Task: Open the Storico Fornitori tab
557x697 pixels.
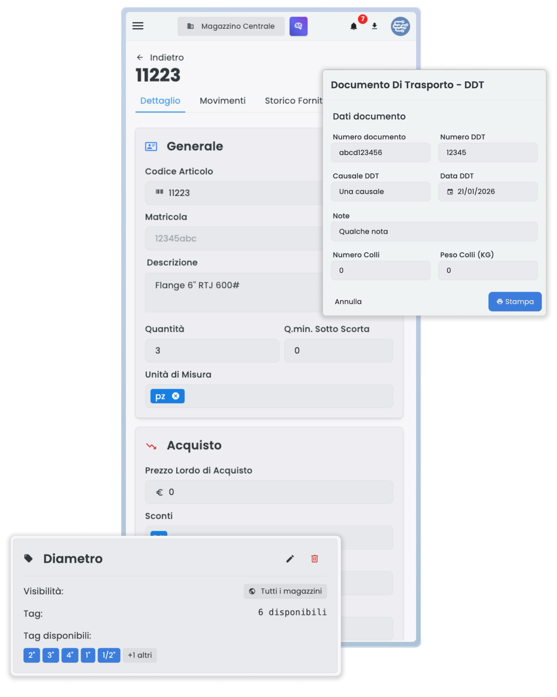Action: pyautogui.click(x=293, y=101)
